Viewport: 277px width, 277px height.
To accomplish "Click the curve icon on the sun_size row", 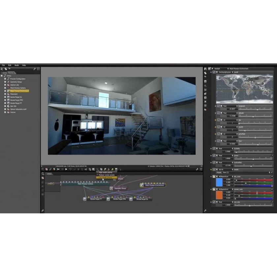I will [x=272, y=202].
